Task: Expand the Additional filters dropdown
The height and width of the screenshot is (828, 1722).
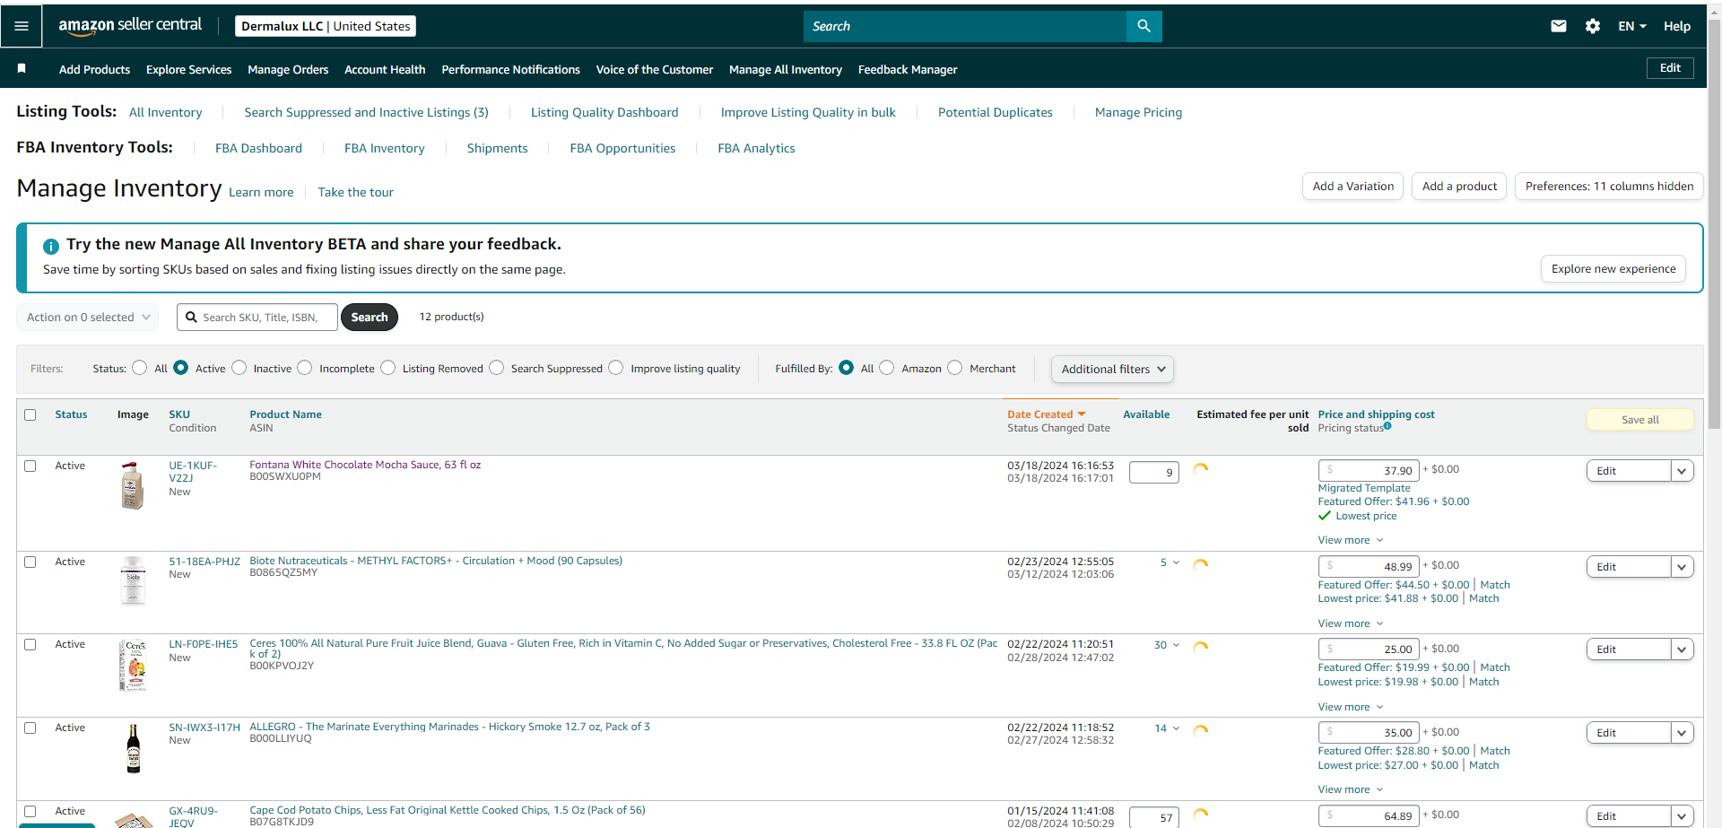Action: pos(1112,369)
